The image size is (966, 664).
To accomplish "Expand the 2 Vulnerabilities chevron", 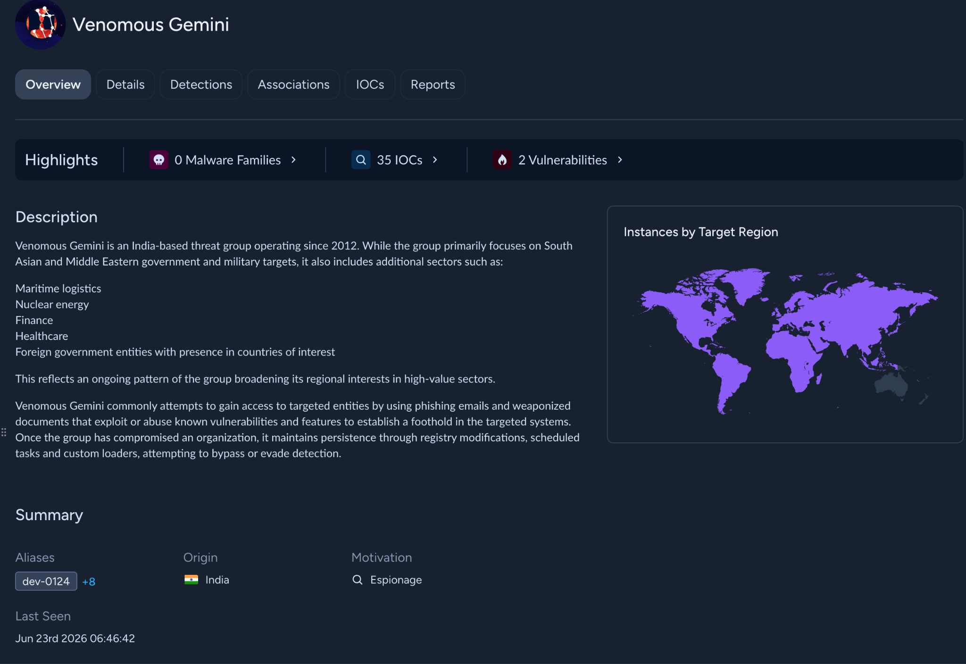I will click(620, 160).
